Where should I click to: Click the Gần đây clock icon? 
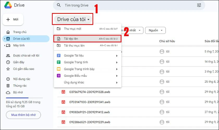8,62
